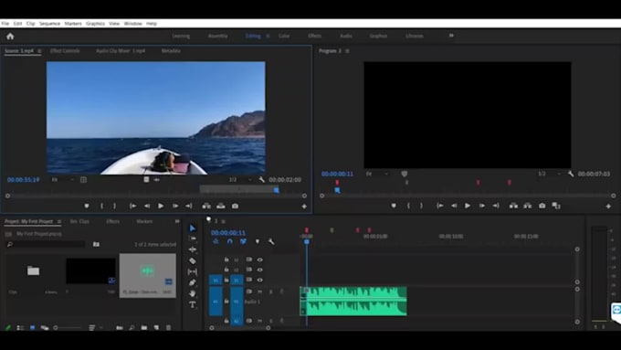Create new bin folder in Project panel footer
This screenshot has width=621, height=350.
(143, 327)
